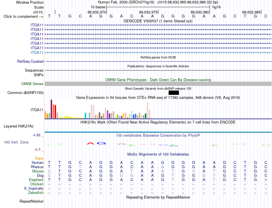Open the H3K27Ac Mark track title
Viewport: 272px width, 208px height.
pyautogui.click(x=158, y=122)
